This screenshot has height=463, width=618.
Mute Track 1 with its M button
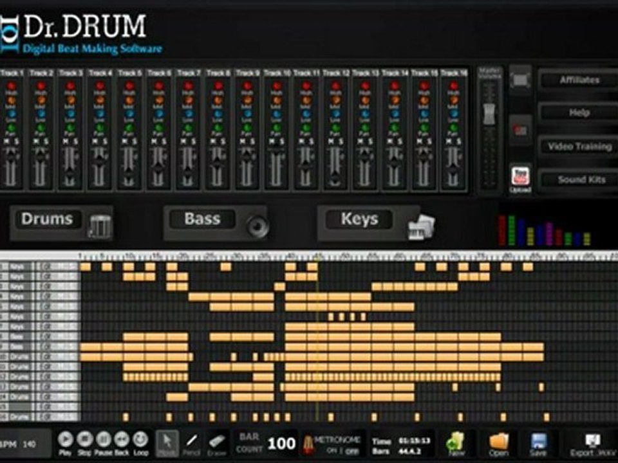(6, 141)
